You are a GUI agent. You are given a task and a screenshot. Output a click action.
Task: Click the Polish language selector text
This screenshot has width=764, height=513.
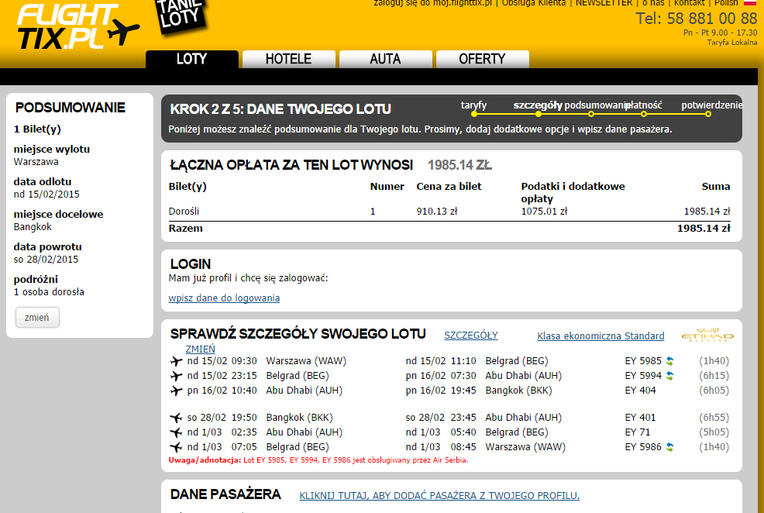pyautogui.click(x=727, y=3)
